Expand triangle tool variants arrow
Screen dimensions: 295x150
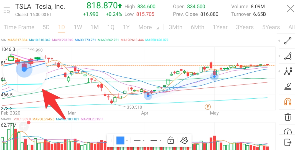pyautogui.click(x=279, y=56)
